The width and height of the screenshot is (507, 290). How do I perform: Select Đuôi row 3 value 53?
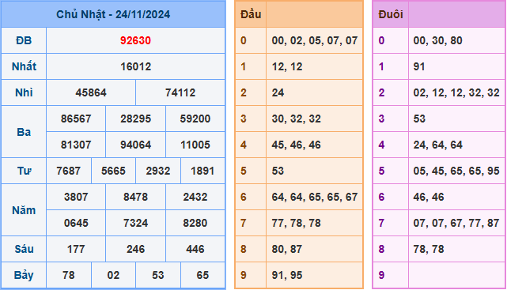point(419,119)
